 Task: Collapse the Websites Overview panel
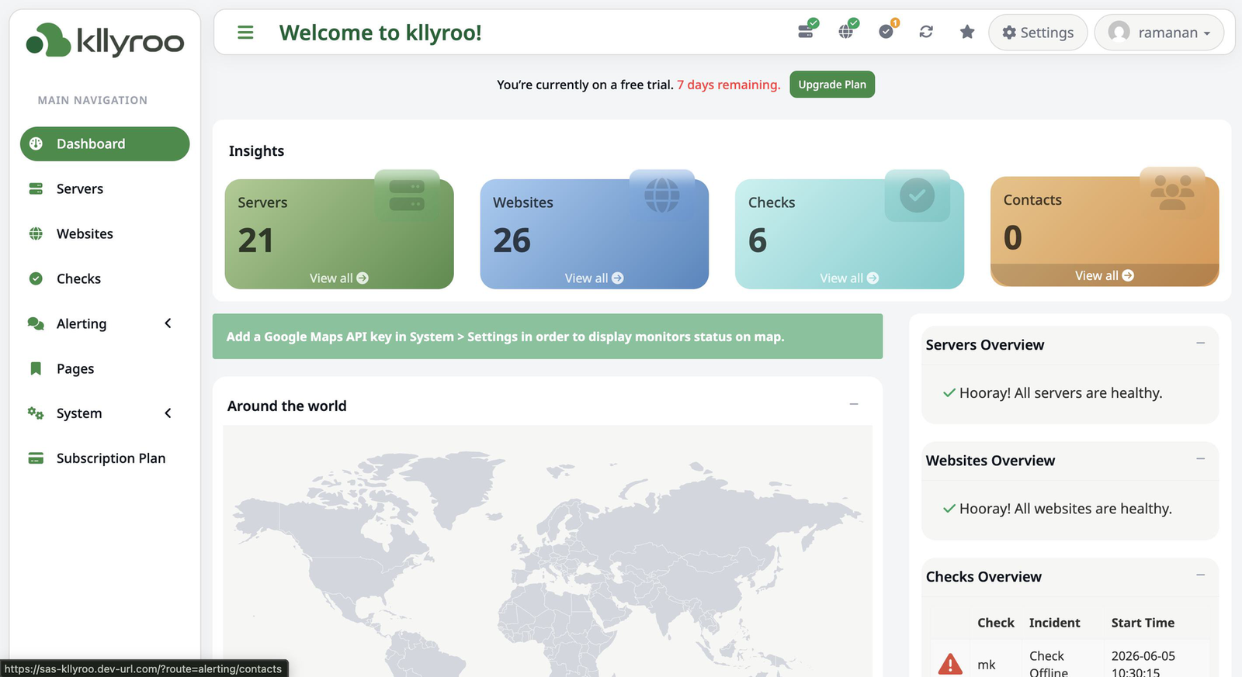click(1201, 458)
